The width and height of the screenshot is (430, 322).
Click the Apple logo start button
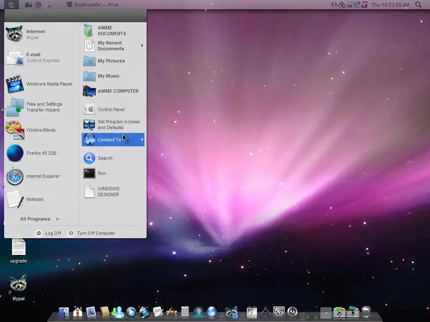coord(11,5)
